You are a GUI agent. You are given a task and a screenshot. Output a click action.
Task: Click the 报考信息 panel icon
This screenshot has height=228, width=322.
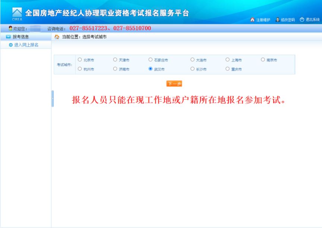(8, 37)
